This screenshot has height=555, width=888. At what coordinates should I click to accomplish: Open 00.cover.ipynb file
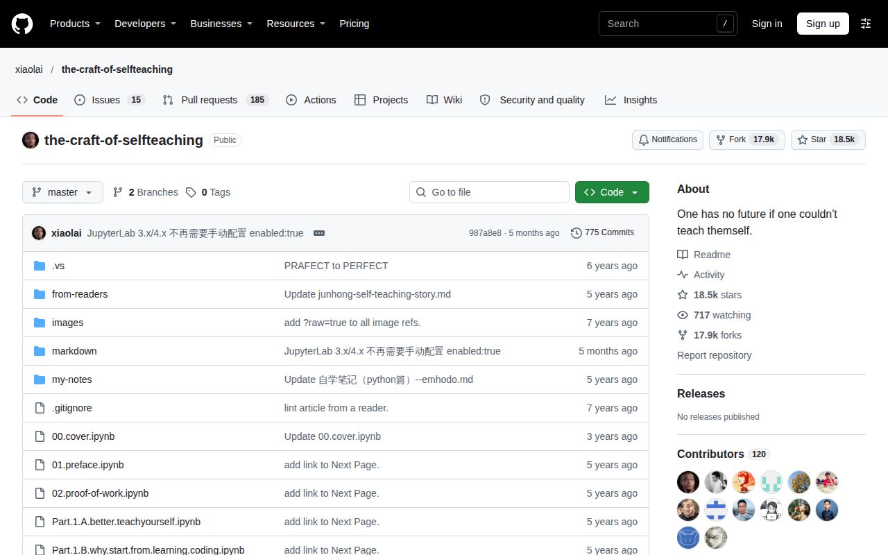83,436
